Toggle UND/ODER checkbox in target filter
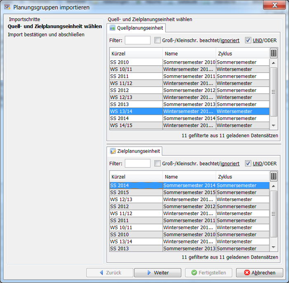The width and height of the screenshot is (289, 283). click(248, 163)
